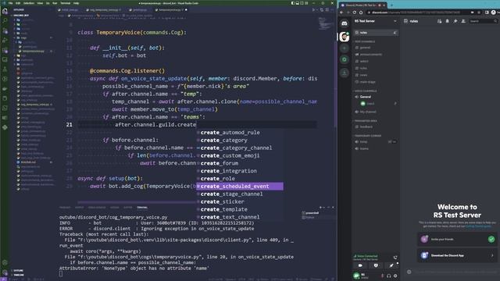Image resolution: width=500 pixels, height=281 pixels.
Task: Toggle VS Code secondary side bar layout
Action: coord(302,3)
